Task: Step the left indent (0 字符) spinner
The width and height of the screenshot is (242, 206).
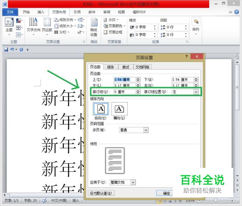Action: click(155, 27)
